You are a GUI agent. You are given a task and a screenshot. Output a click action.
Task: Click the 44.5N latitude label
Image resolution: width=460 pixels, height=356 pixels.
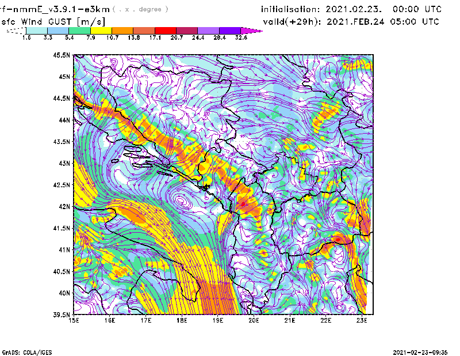[x=62, y=98]
